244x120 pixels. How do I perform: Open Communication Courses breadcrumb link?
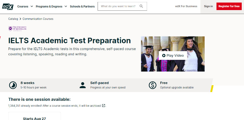(38, 19)
